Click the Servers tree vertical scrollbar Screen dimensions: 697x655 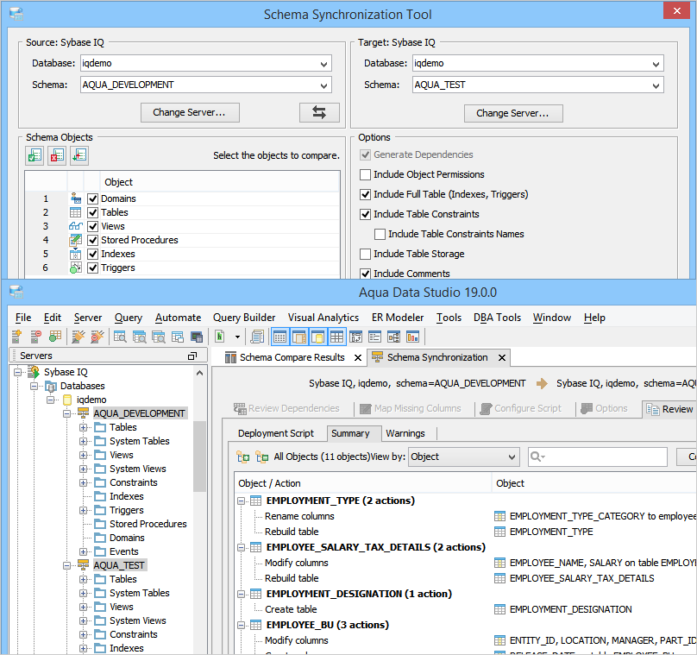point(199,457)
